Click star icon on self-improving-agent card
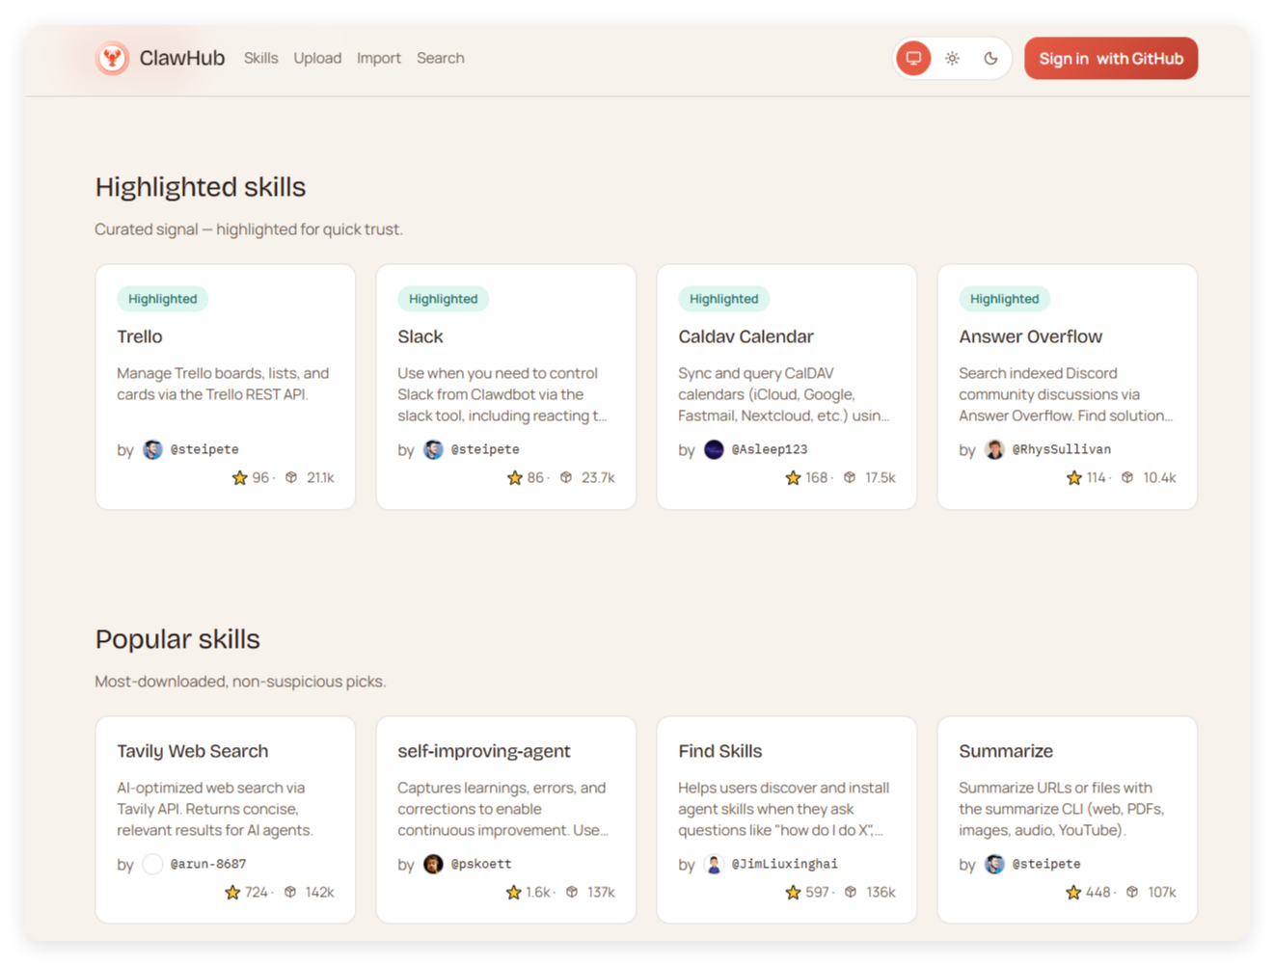The width and height of the screenshot is (1274, 965). pos(514,892)
